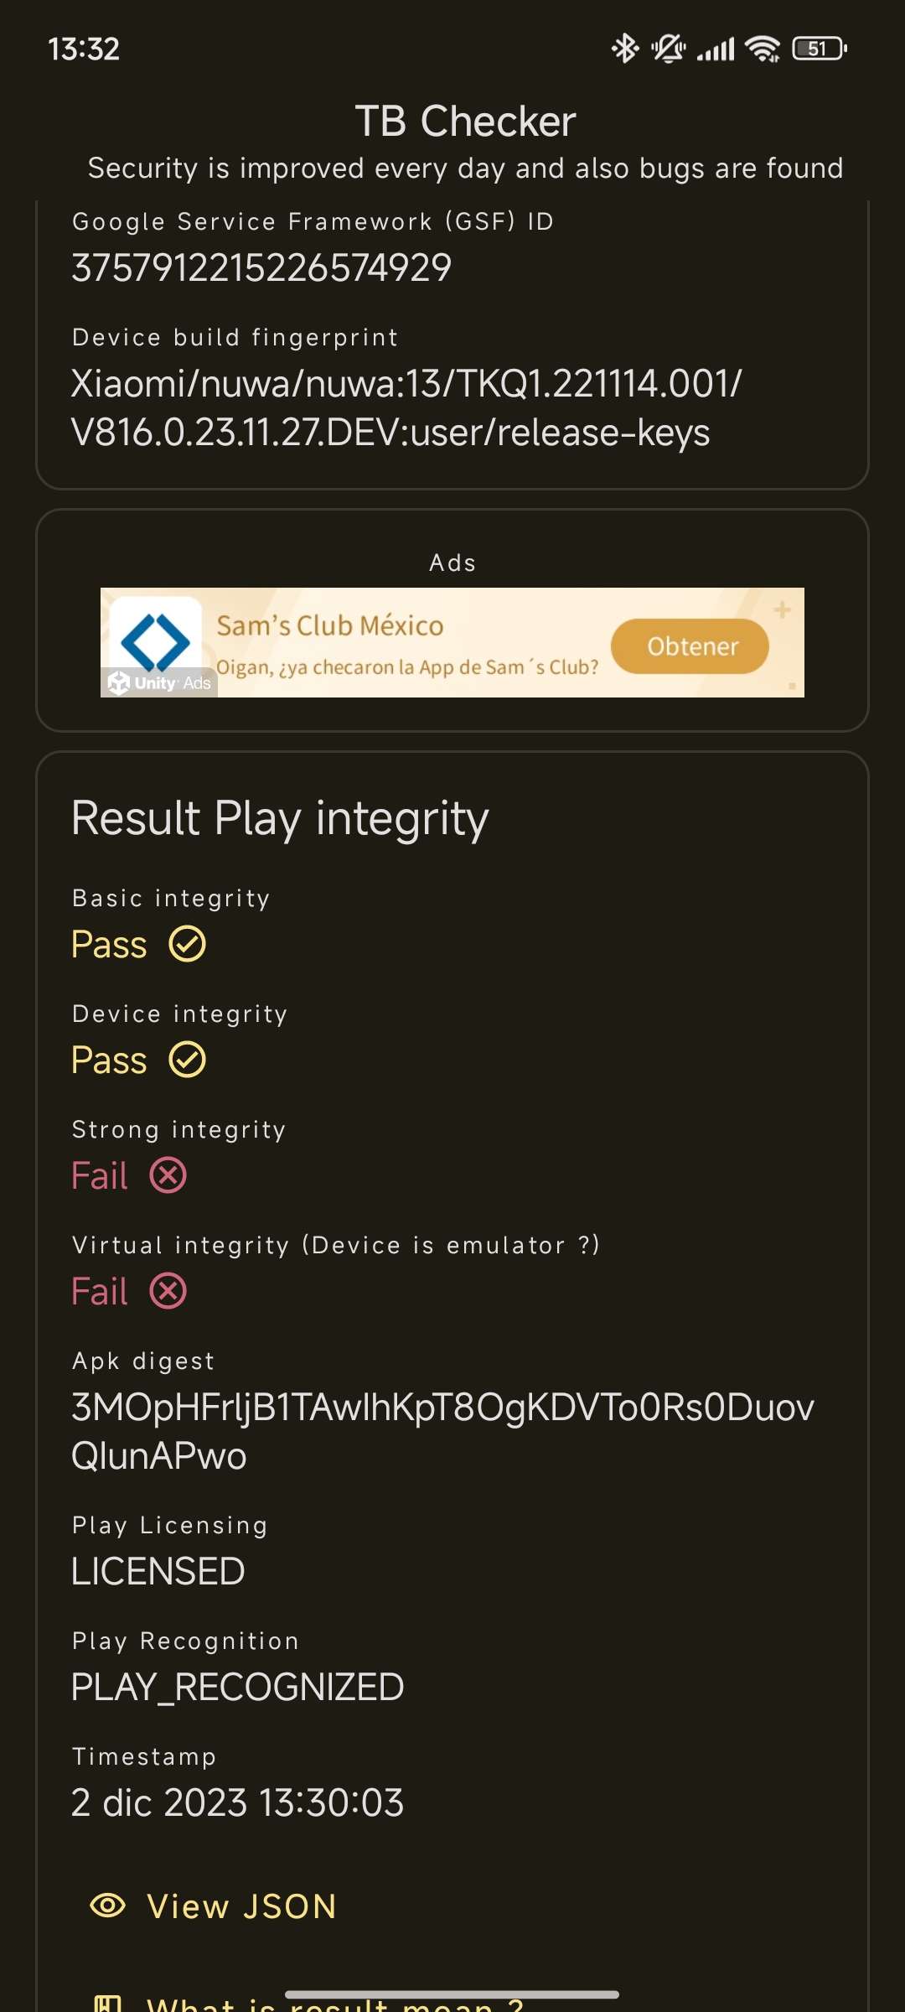Image resolution: width=905 pixels, height=2012 pixels.
Task: Tap the muted bell status icon
Action: (669, 49)
